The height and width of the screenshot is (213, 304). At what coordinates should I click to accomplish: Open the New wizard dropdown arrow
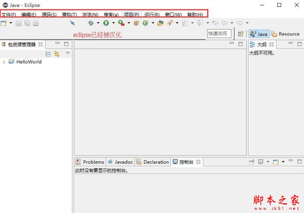tap(11, 23)
